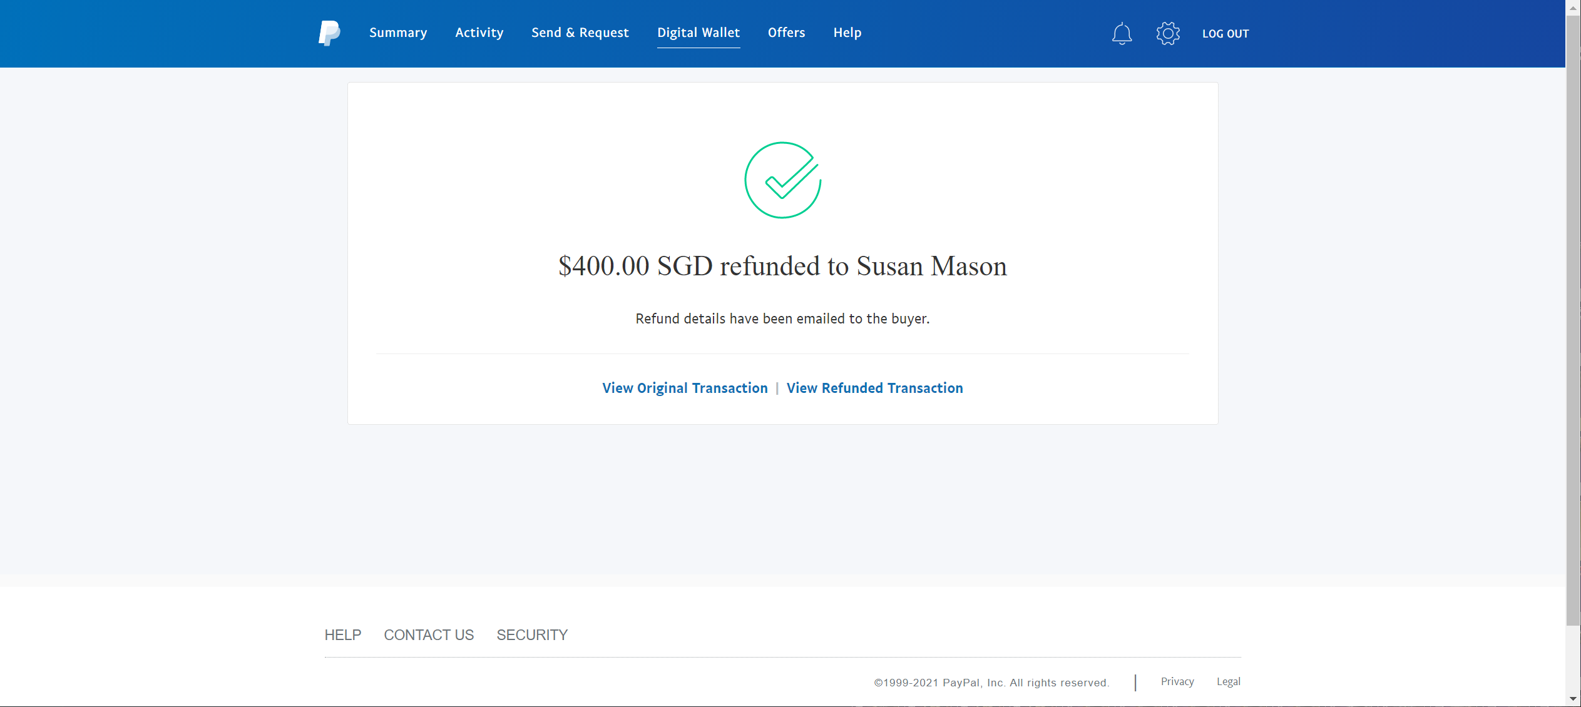Open the Activity page
This screenshot has height=707, width=1581.
pos(479,33)
